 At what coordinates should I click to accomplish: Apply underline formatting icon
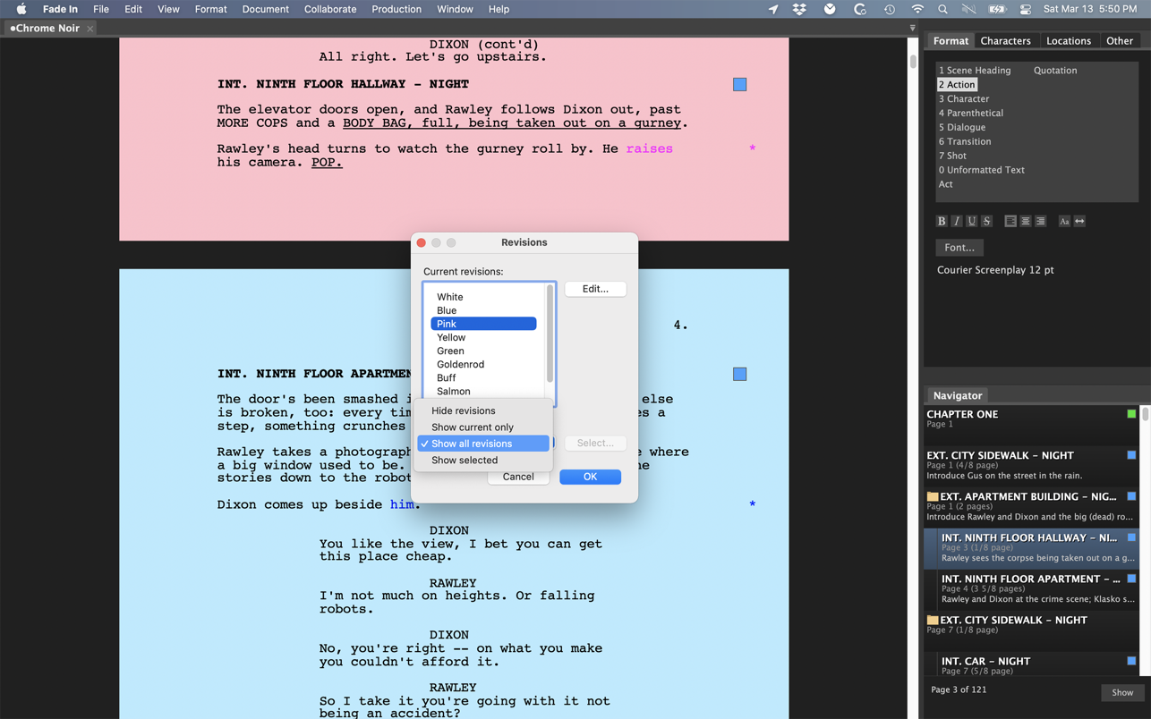971,221
